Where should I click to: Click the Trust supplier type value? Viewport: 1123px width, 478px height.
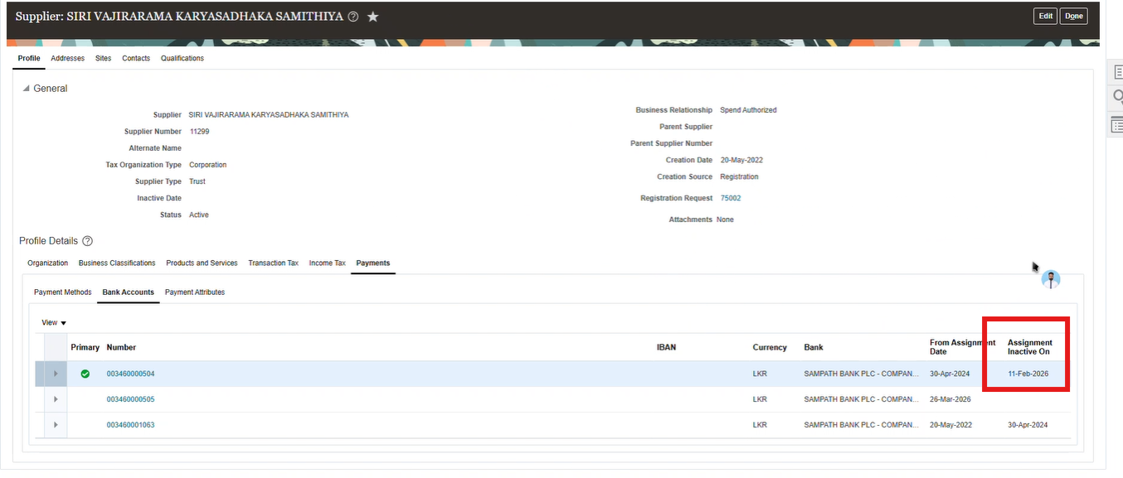point(197,181)
